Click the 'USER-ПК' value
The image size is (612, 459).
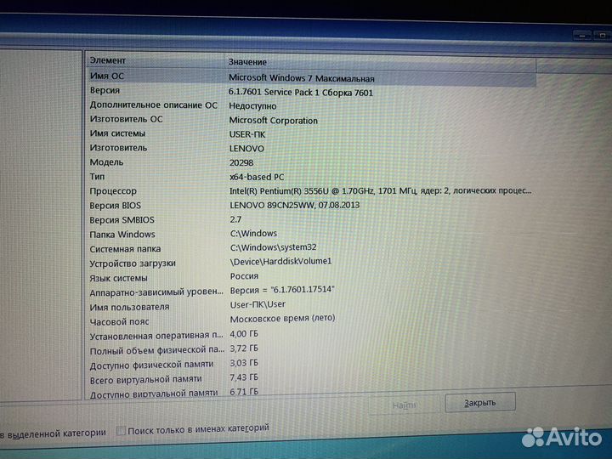tap(247, 134)
